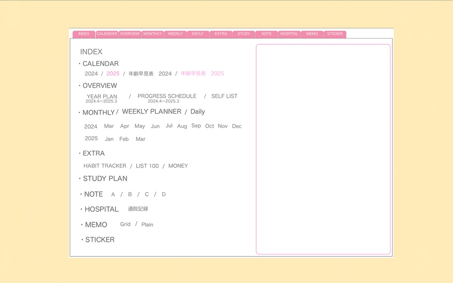The width and height of the screenshot is (453, 283).
Task: Open the EXTRA tab at the top
Action: (x=221, y=34)
